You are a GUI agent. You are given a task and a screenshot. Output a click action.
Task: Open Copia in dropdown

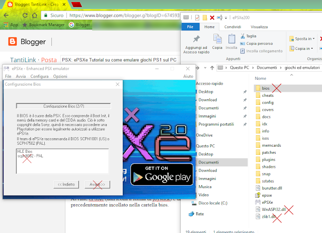pyautogui.click(x=301, y=48)
